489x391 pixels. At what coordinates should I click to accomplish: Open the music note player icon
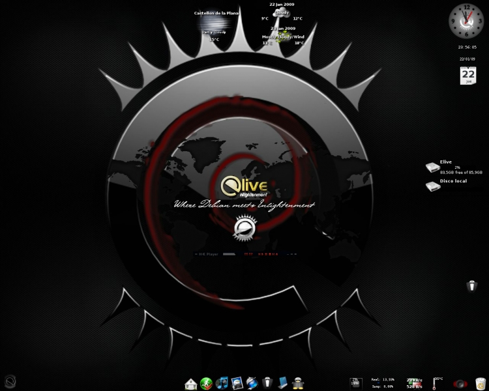[222, 383]
